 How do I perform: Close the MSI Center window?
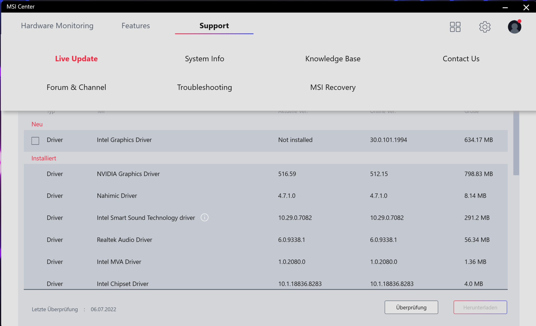tap(526, 7)
